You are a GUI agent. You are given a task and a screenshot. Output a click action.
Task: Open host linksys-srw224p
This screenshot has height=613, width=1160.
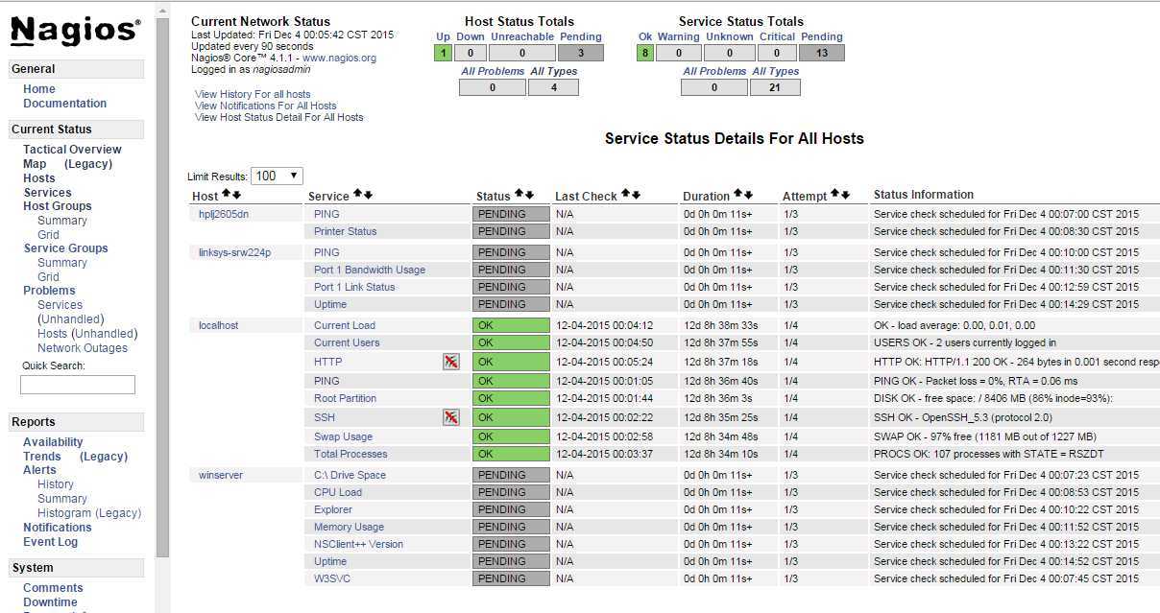[x=234, y=252]
